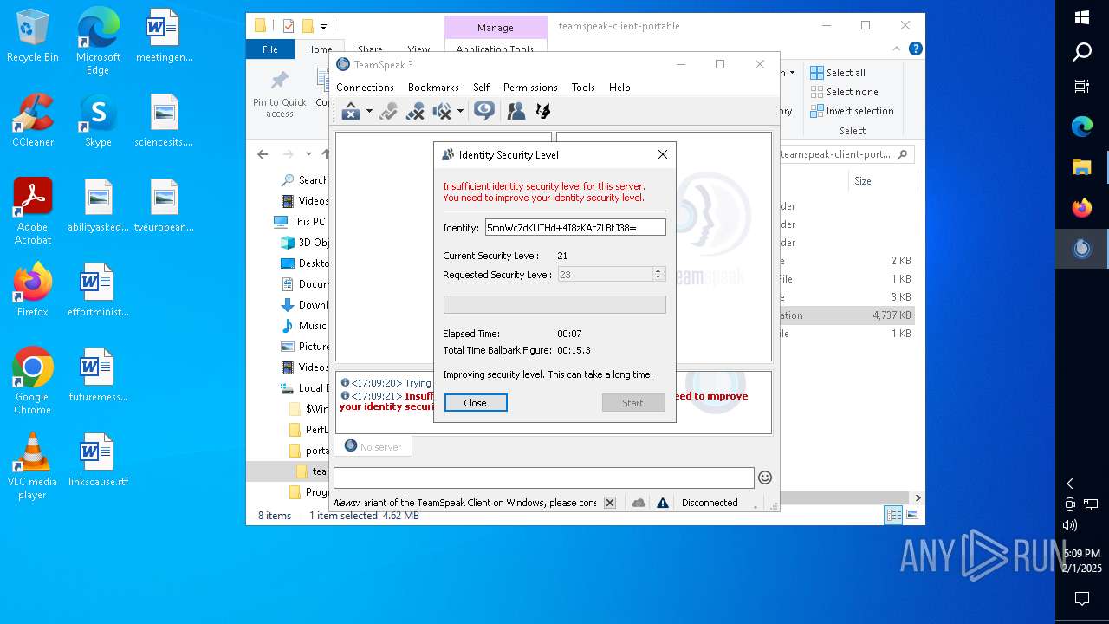Open the Self menu
Screen dimensions: 1109x624
click(481, 88)
